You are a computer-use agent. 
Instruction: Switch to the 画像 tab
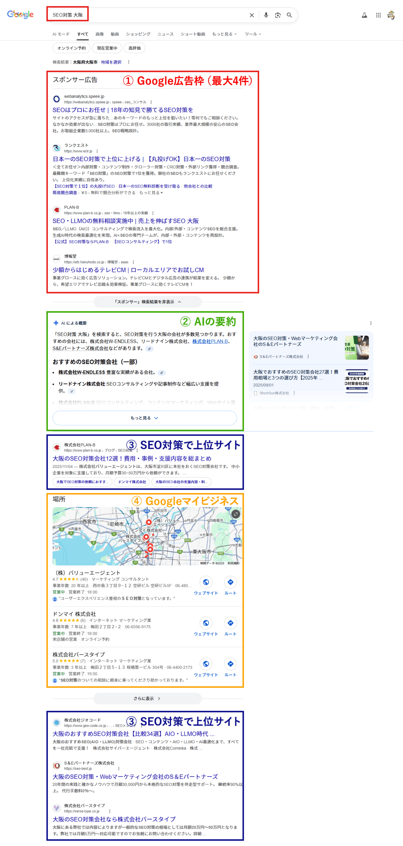(99, 34)
